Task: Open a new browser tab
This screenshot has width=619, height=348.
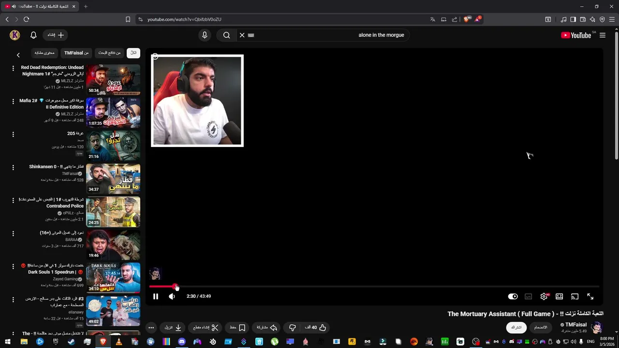Action: 86,6
